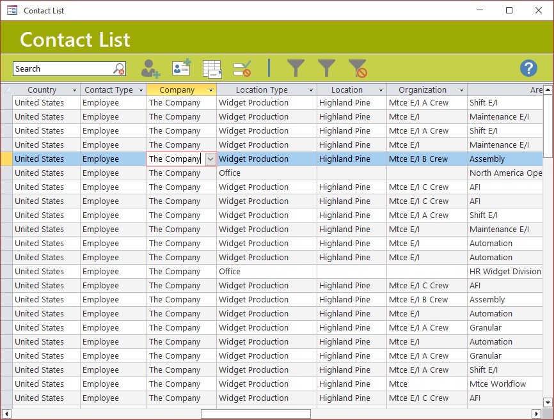Click the first filter funnel icon
The height and width of the screenshot is (420, 554).
point(296,68)
